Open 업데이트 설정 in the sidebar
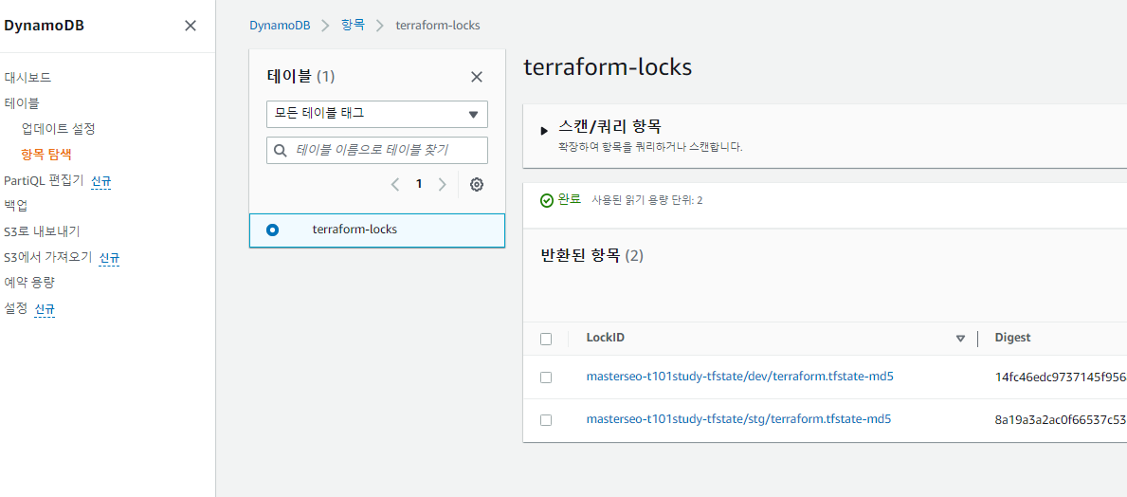Viewport: 1127px width, 497px height. point(58,129)
